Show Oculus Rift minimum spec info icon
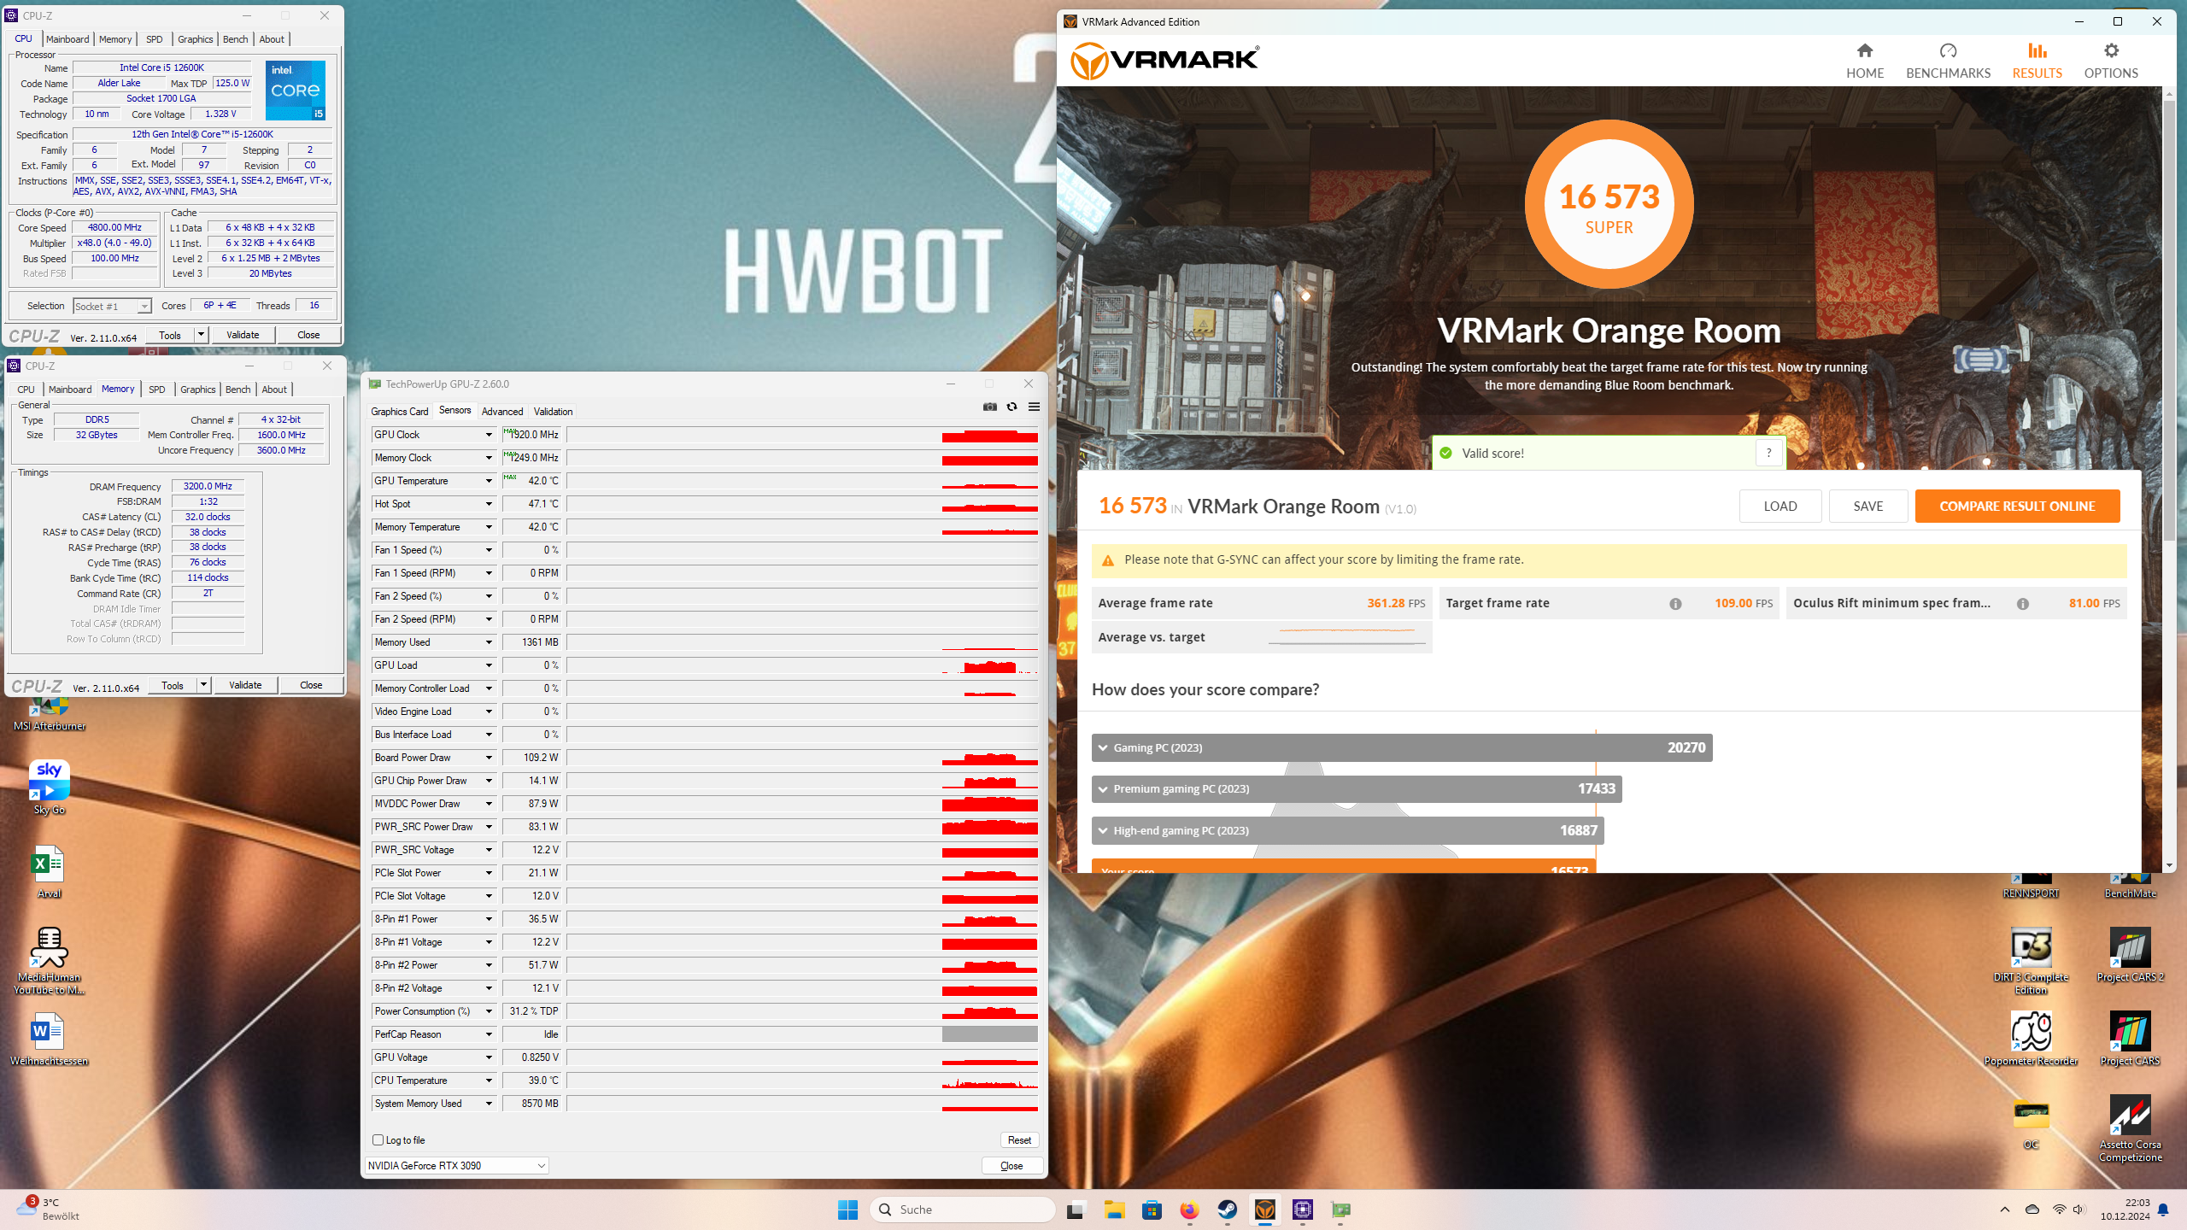This screenshot has width=2187, height=1230. click(x=2022, y=604)
